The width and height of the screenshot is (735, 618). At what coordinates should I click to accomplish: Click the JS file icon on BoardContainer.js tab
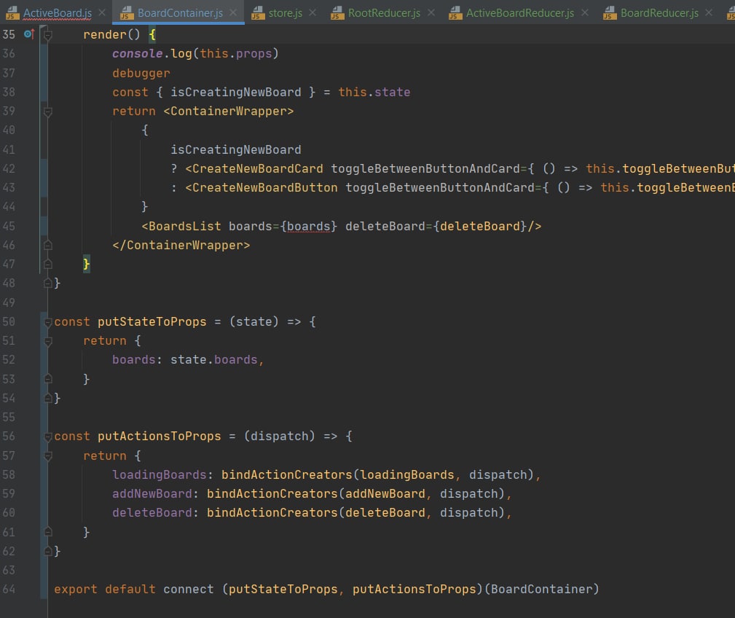(127, 12)
